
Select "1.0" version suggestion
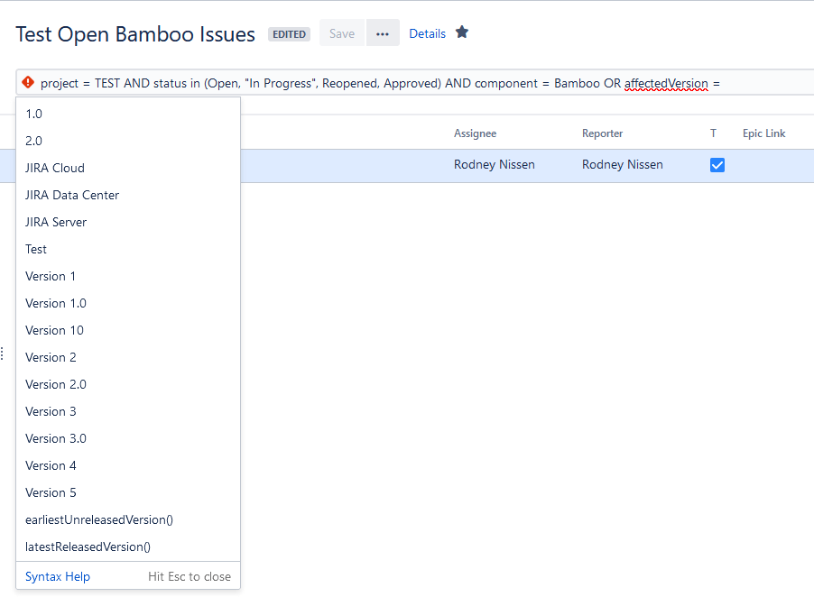click(33, 114)
